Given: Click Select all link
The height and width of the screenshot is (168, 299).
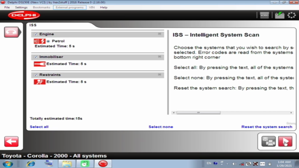Looking at the screenshot, I should coord(39,127).
